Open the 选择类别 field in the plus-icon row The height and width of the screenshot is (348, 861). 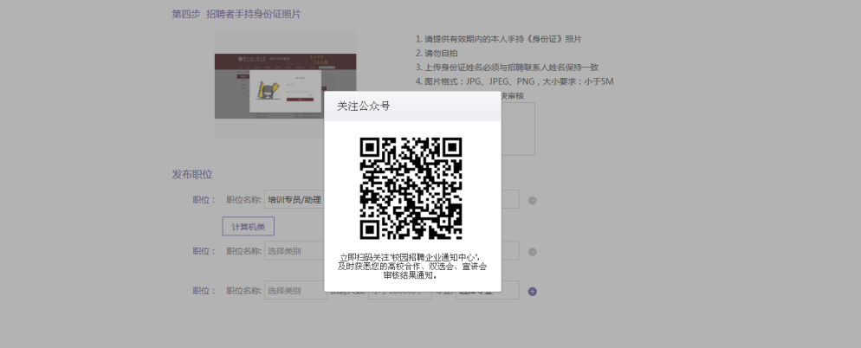tap(295, 290)
